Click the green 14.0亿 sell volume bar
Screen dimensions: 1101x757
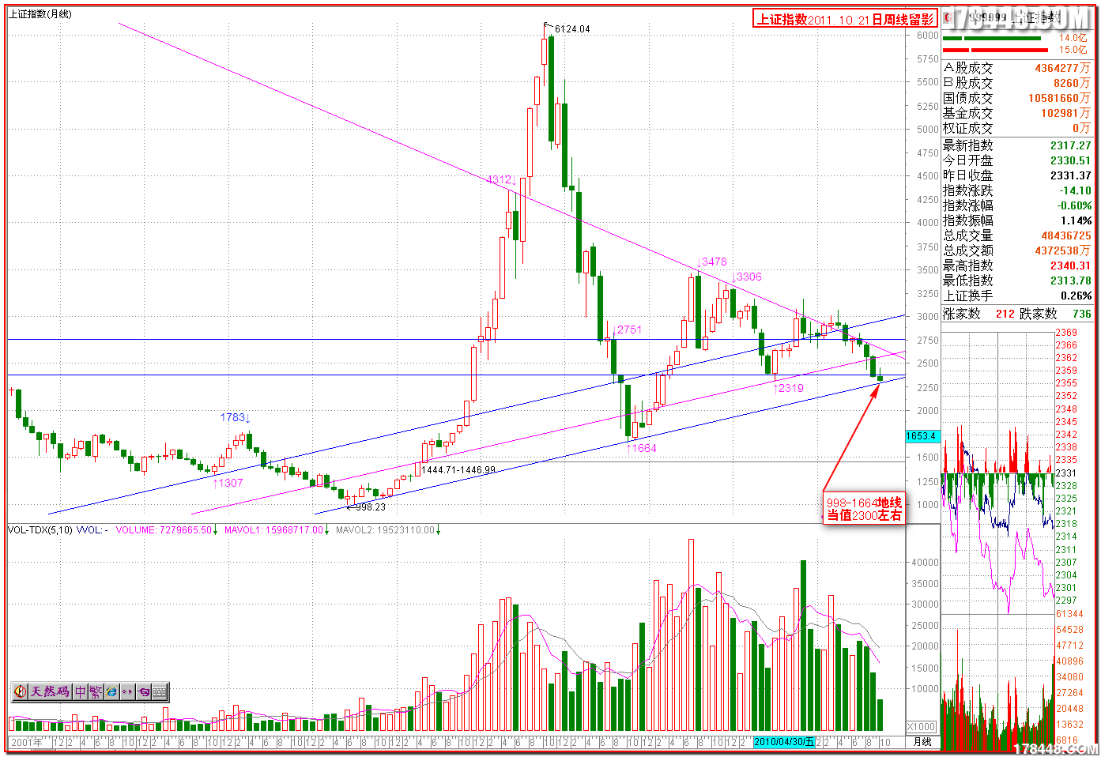pos(992,38)
